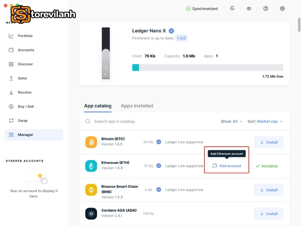Image resolution: width=301 pixels, height=226 pixels.
Task: Click the "Ethereum (ETH)" app name
Action: [115, 163]
